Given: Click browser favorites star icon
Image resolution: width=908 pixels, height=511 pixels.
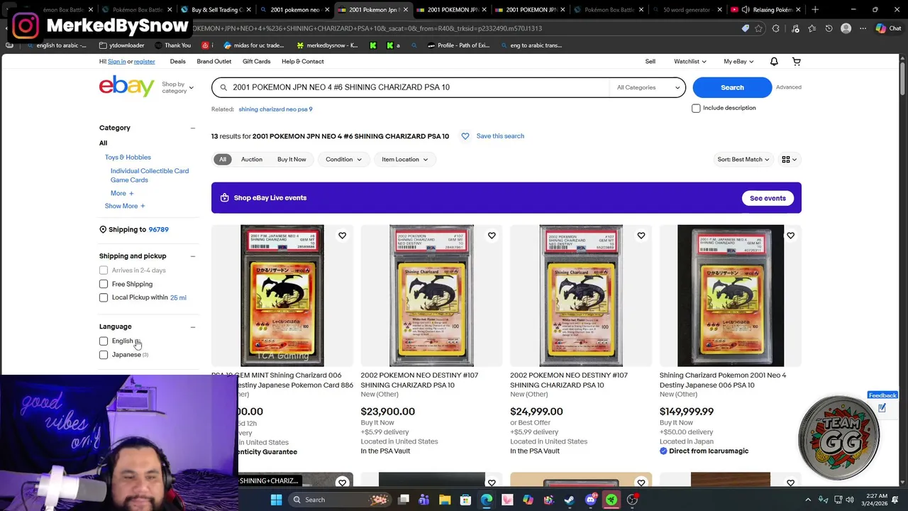Looking at the screenshot, I should [758, 28].
